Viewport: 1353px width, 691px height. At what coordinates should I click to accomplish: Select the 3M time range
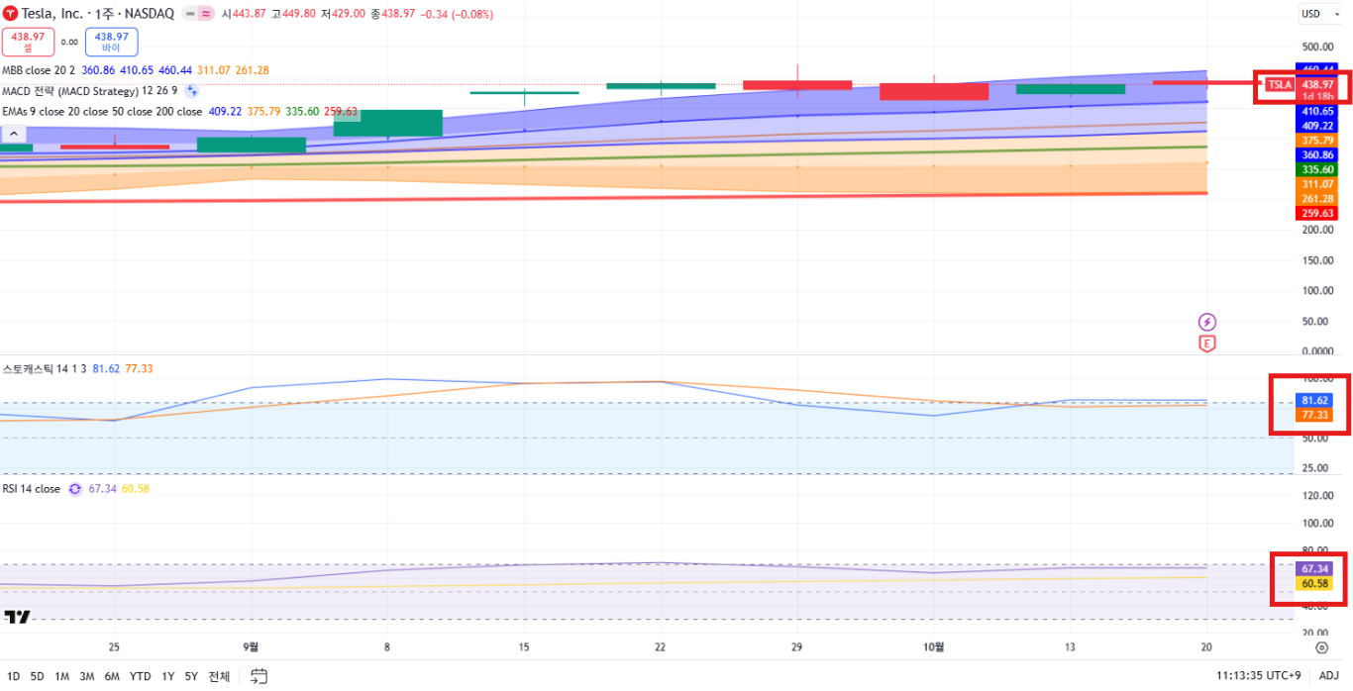(87, 676)
